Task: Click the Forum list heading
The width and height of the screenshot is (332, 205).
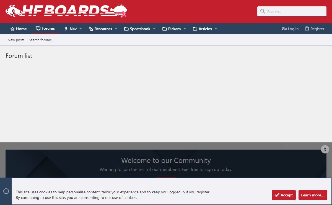Action: pos(19,56)
